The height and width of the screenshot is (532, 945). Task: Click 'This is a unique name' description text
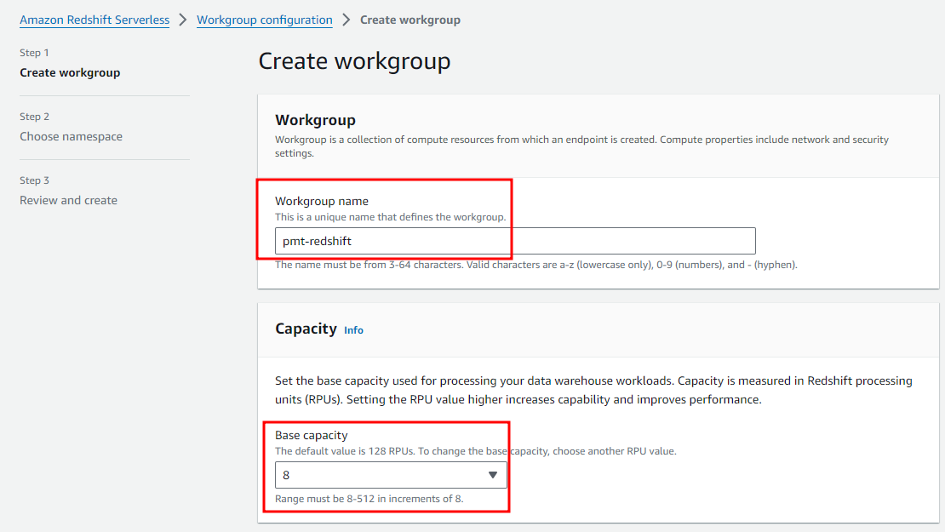click(x=391, y=217)
